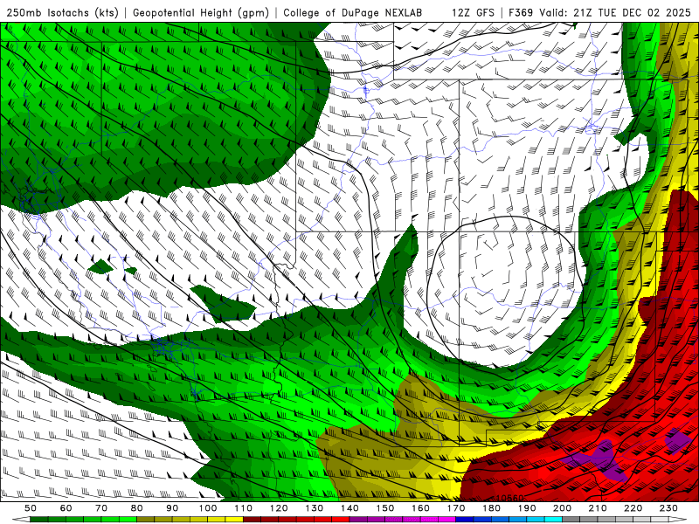Click the 'Geopotential Height (gpm)' title text
Screen dimensions: 699x524
pos(201,13)
